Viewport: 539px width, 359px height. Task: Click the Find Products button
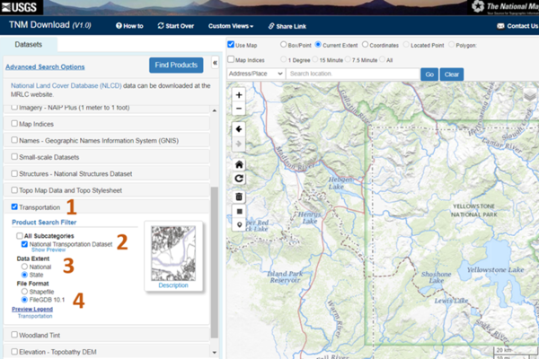(176, 65)
